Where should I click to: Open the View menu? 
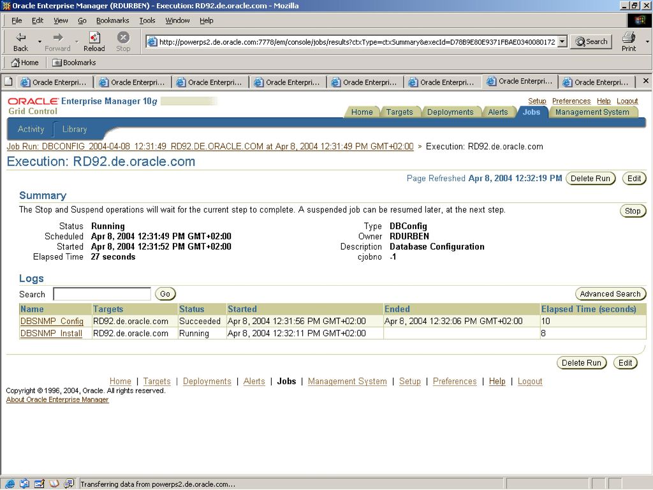(61, 20)
